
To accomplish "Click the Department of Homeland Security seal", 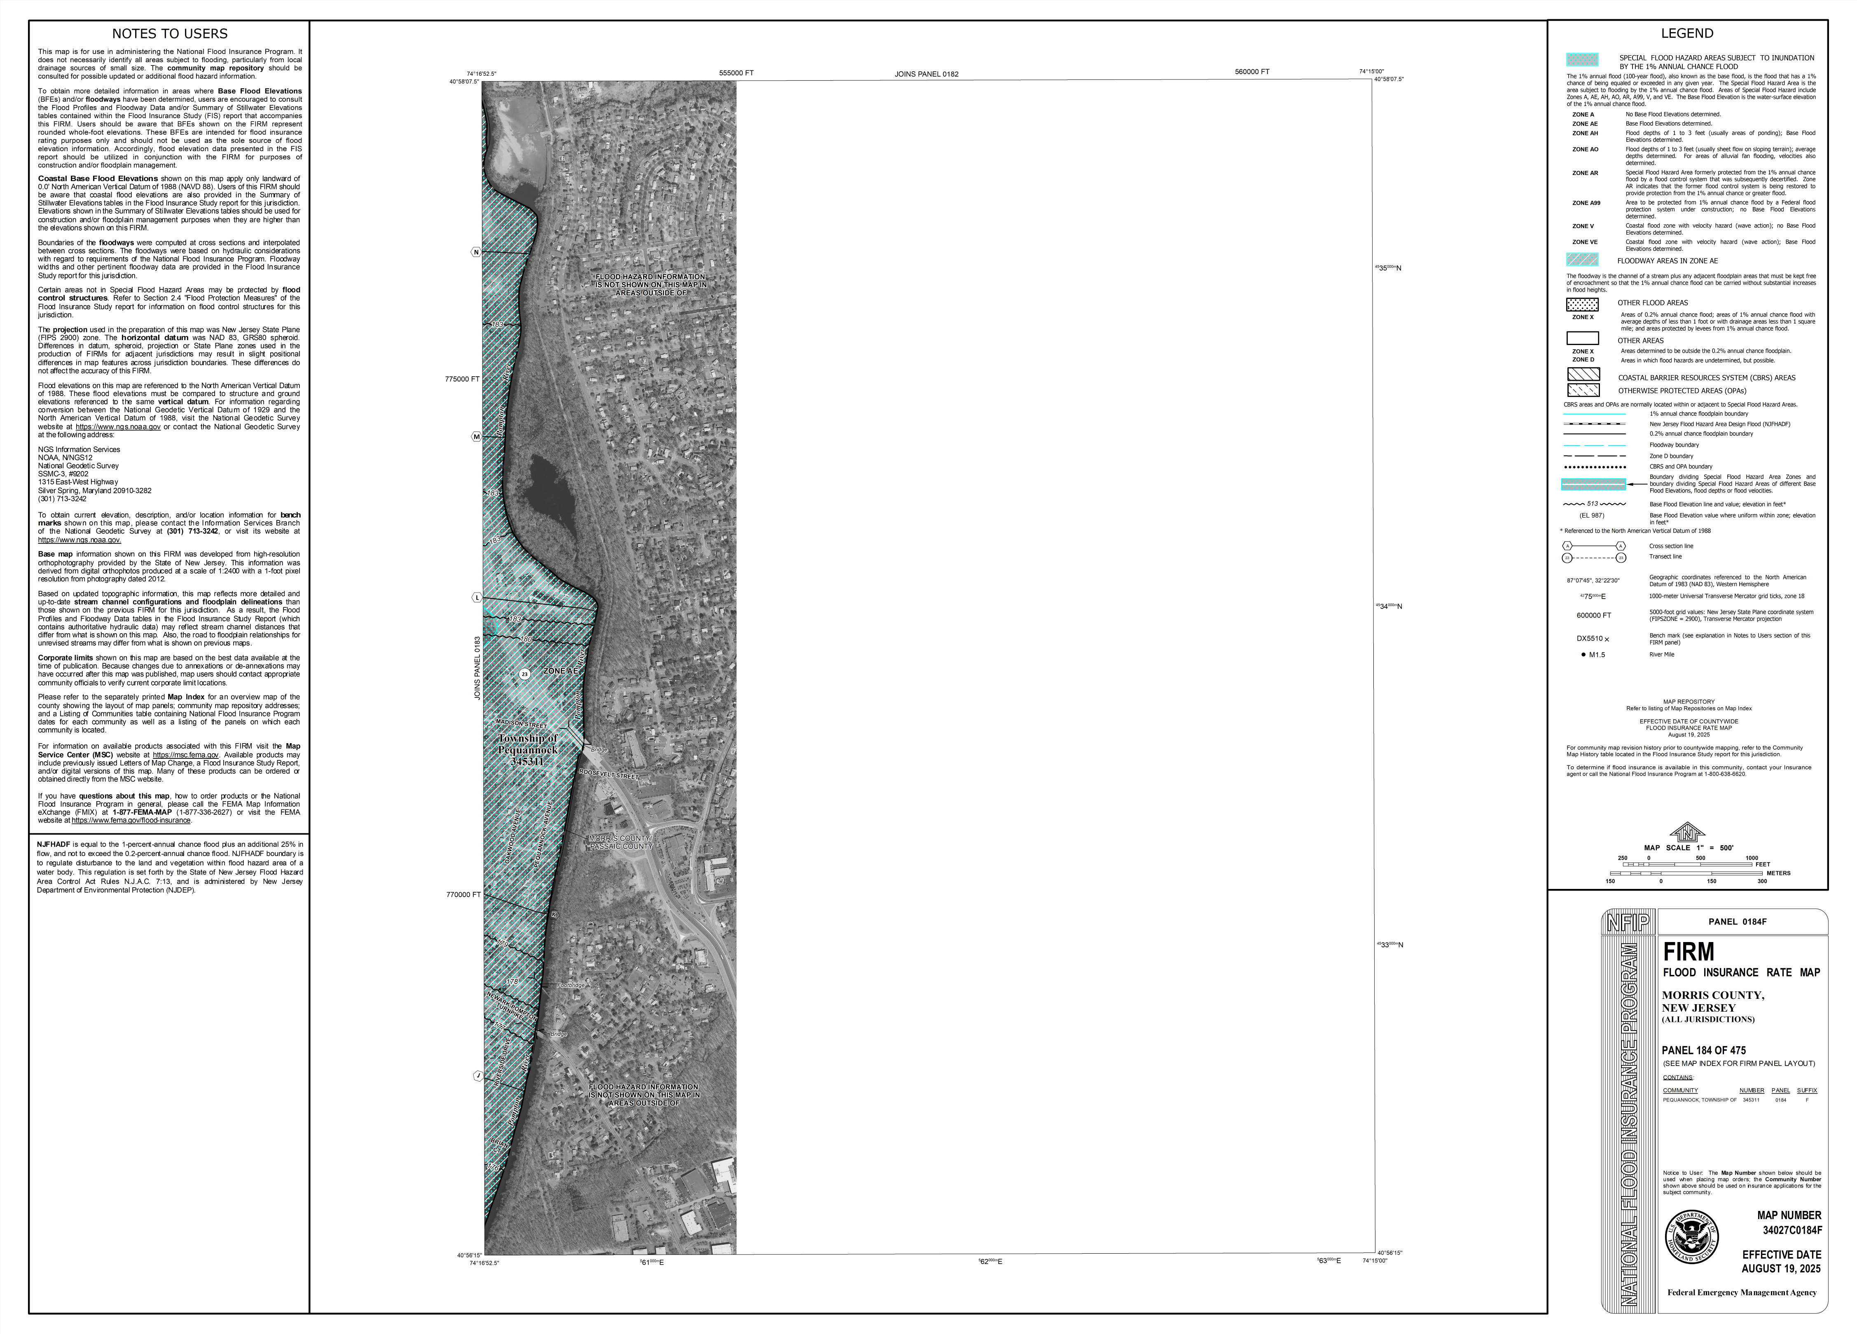I will [1691, 1236].
